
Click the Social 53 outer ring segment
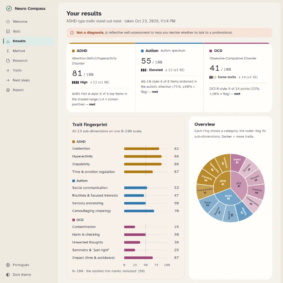[208, 204]
